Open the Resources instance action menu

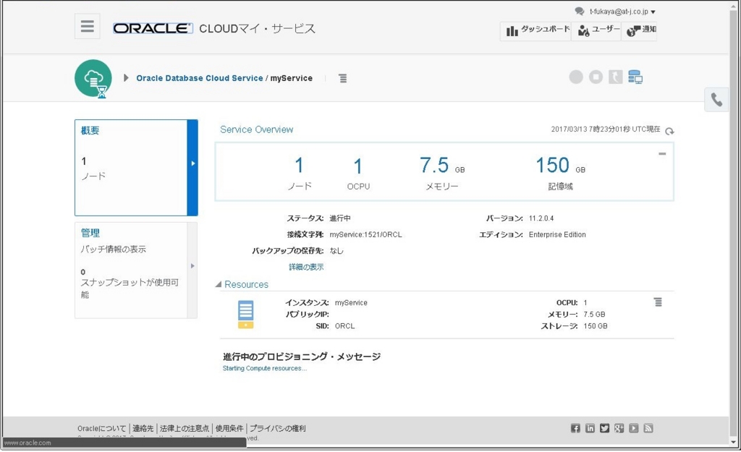[x=658, y=302]
